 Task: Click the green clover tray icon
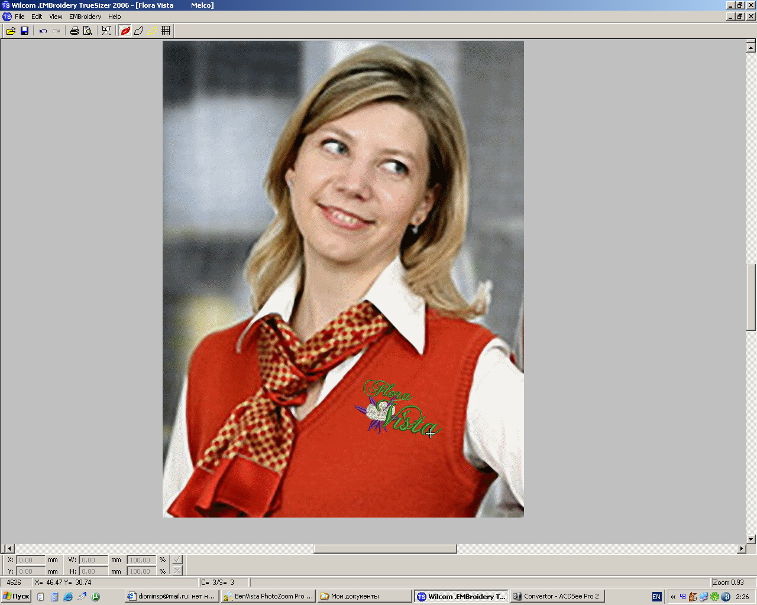pyautogui.click(x=714, y=597)
